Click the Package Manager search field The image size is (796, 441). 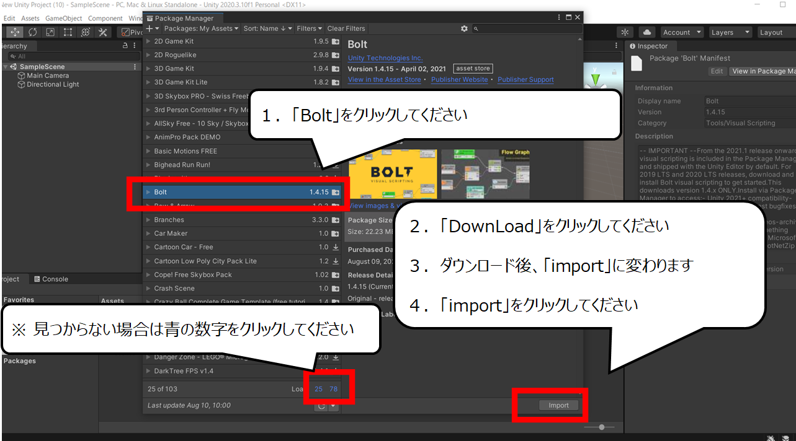pos(527,28)
